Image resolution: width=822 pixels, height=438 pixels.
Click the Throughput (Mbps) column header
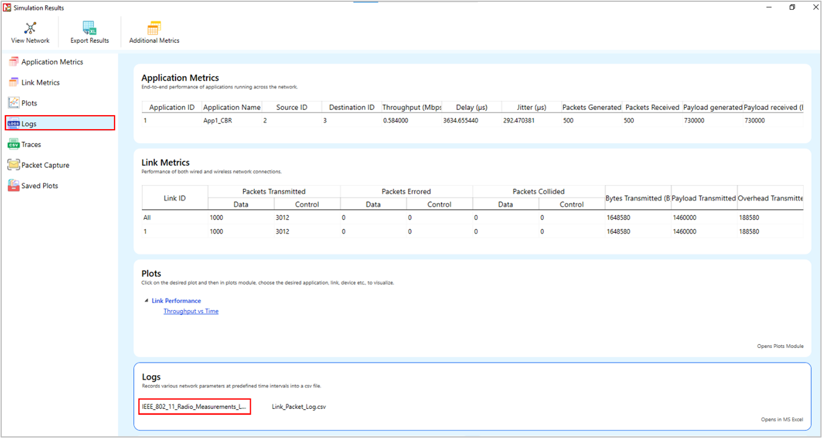pyautogui.click(x=412, y=107)
